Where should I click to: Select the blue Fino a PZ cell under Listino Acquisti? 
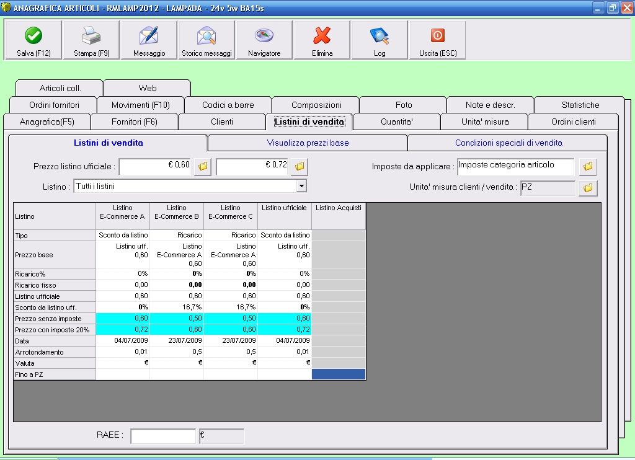pos(339,374)
